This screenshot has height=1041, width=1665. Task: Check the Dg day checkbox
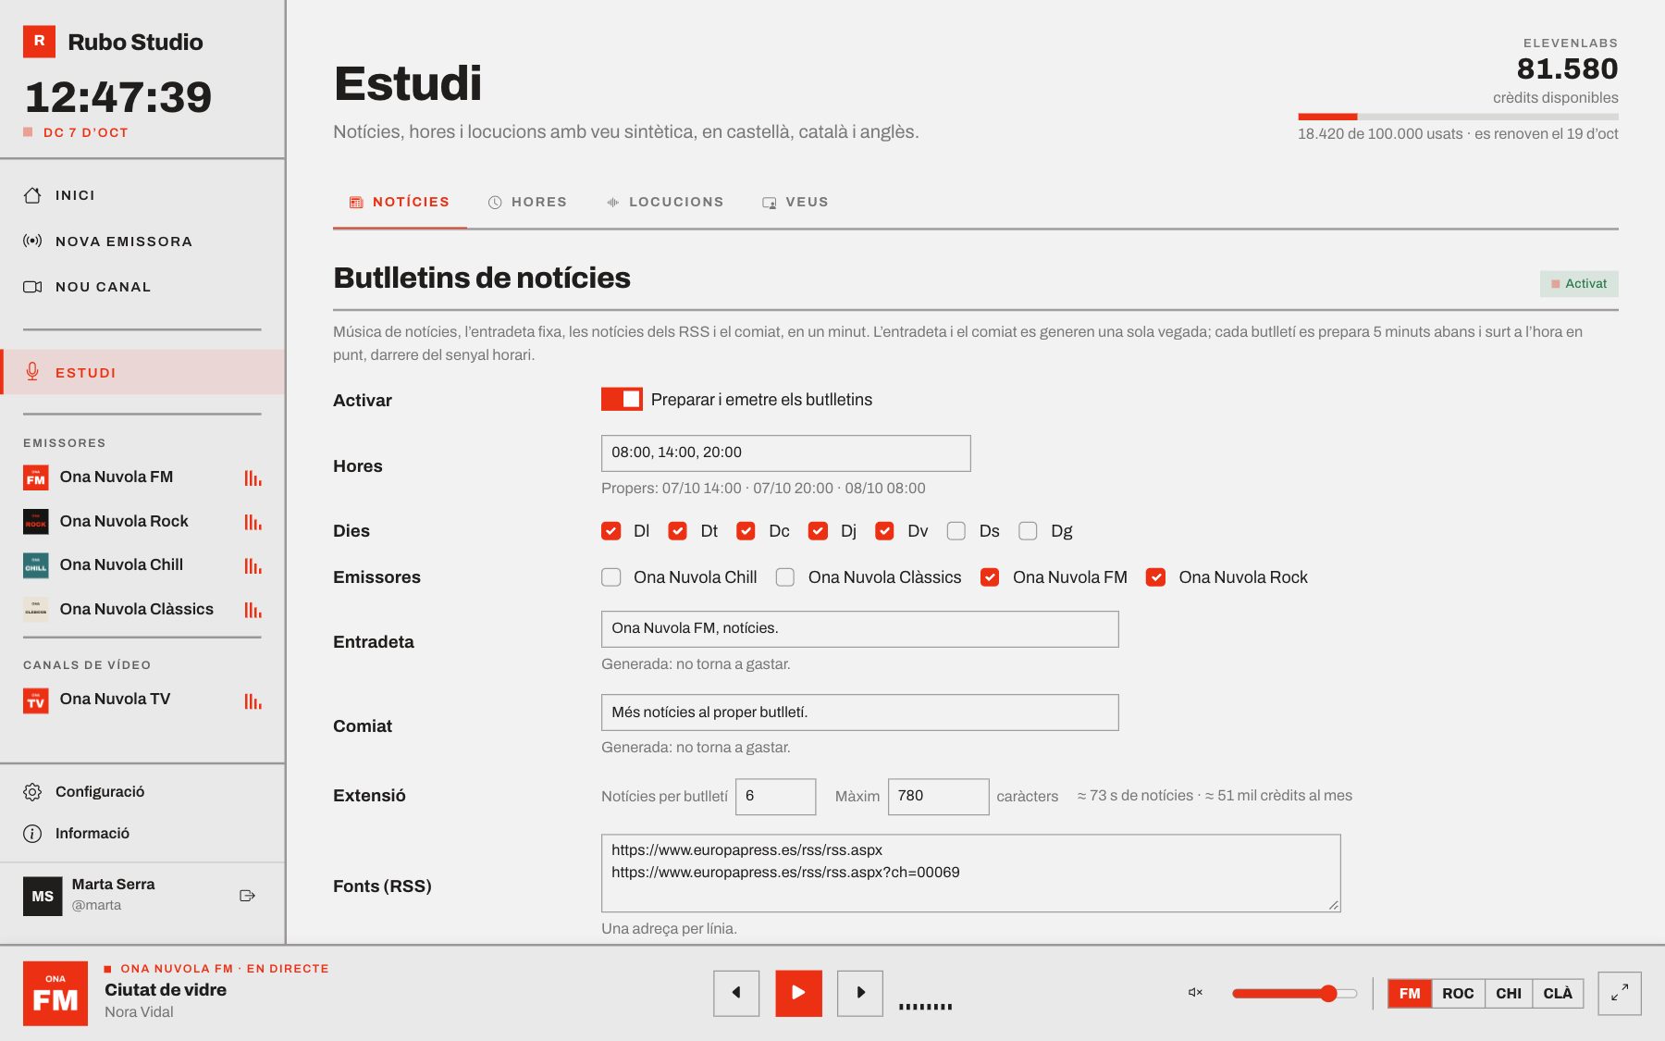[x=1028, y=531]
